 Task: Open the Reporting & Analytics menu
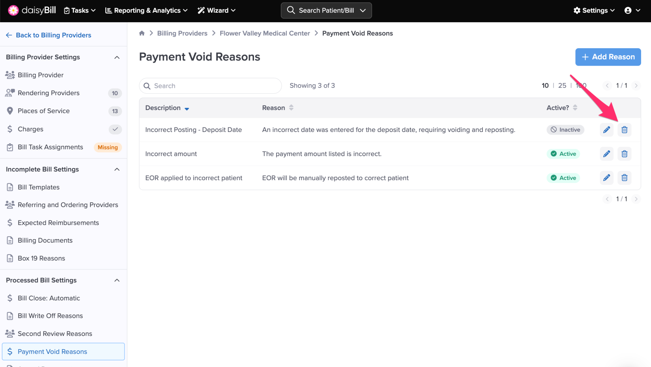147,10
